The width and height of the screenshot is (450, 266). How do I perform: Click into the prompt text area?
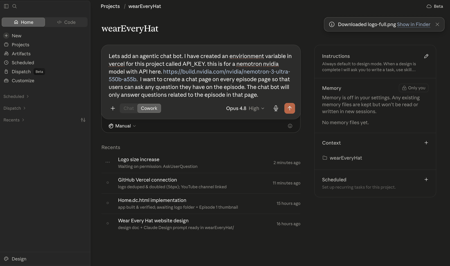click(201, 75)
